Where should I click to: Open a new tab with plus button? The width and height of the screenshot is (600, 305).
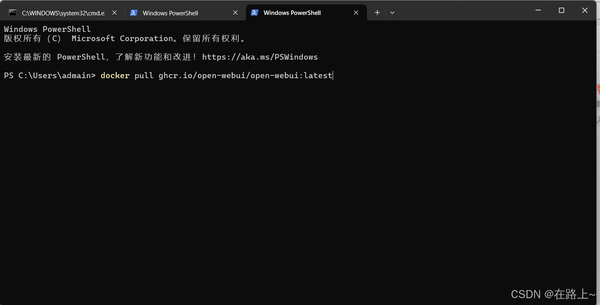coord(377,12)
